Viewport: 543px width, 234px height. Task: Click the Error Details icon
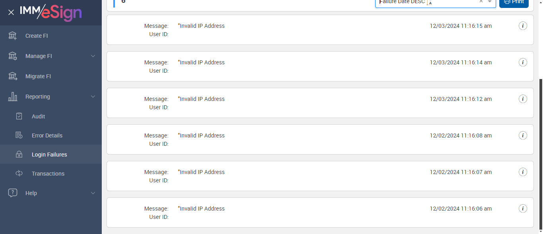[19, 135]
